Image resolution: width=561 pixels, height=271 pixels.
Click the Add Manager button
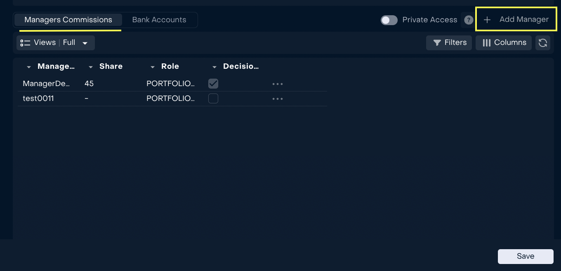pyautogui.click(x=516, y=19)
